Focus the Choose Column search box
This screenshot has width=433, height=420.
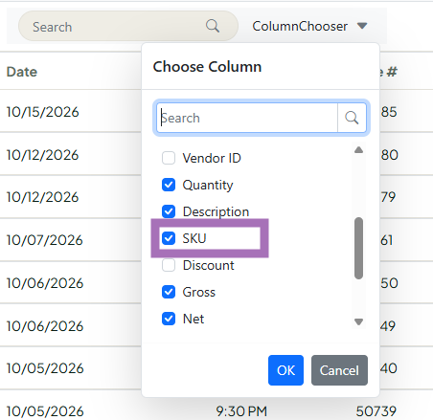tap(247, 118)
